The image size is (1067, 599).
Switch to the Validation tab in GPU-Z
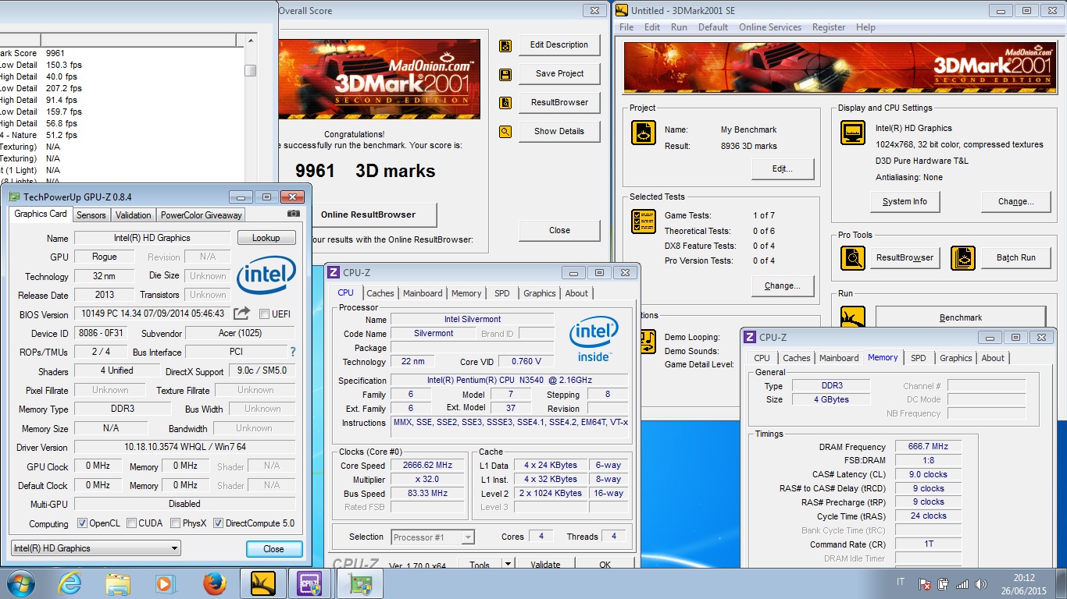(x=134, y=215)
